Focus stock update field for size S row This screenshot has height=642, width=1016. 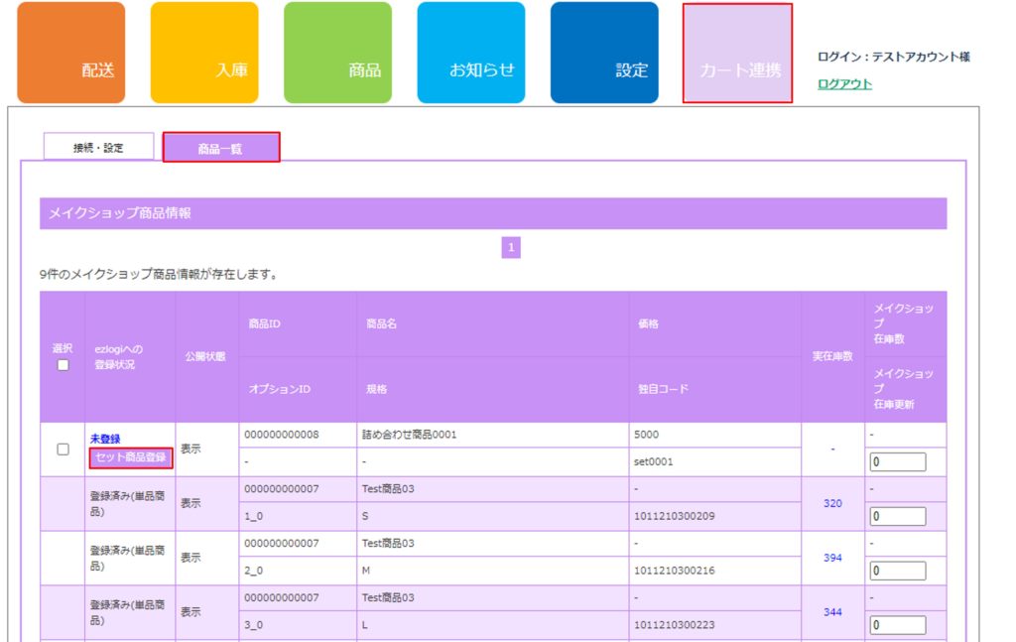pyautogui.click(x=898, y=517)
